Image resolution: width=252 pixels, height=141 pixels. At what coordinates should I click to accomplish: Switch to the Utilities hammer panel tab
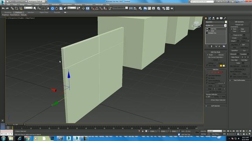(x=225, y=18)
